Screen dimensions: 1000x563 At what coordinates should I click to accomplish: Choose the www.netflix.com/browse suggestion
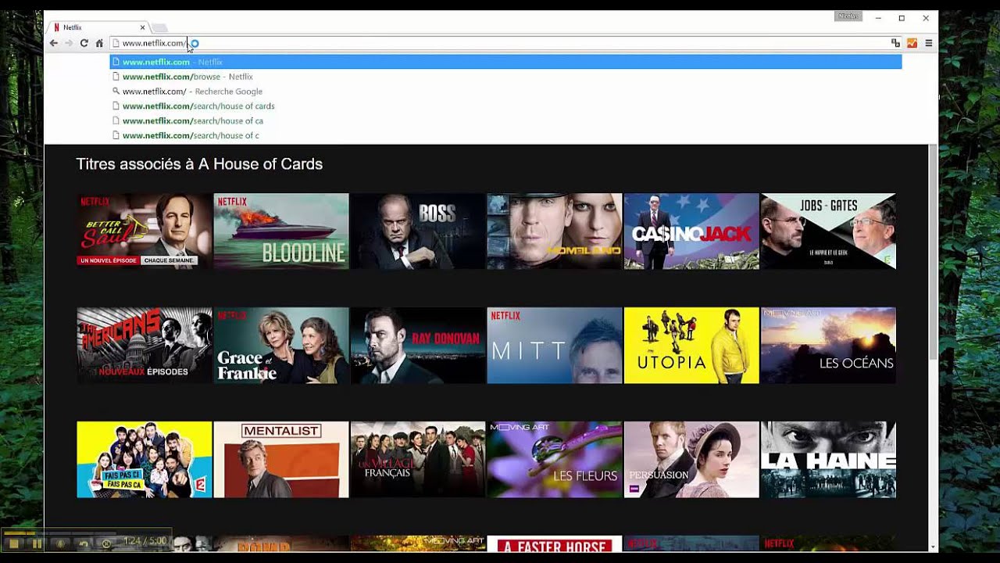[x=505, y=77]
